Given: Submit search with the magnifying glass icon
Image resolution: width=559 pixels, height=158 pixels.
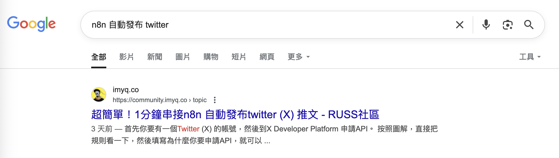Looking at the screenshot, I should (x=529, y=25).
